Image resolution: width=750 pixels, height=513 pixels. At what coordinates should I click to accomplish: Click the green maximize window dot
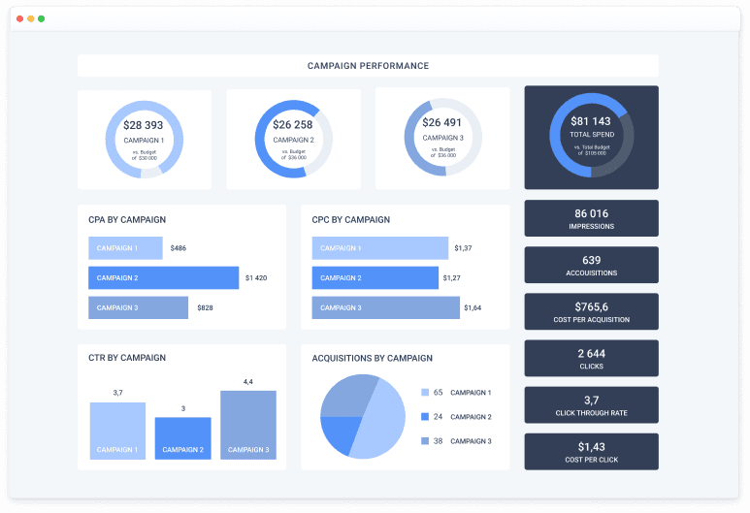[41, 18]
